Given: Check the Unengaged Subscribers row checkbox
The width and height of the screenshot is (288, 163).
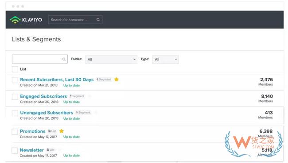Looking at the screenshot, I should point(15,113).
